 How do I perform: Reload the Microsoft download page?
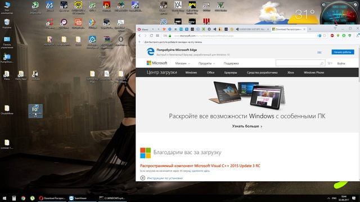click(151, 36)
